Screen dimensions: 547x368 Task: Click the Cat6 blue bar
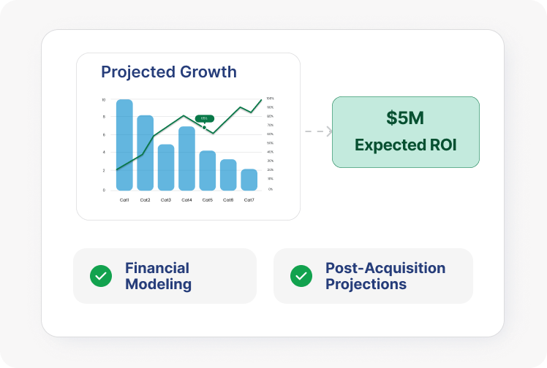tap(228, 175)
